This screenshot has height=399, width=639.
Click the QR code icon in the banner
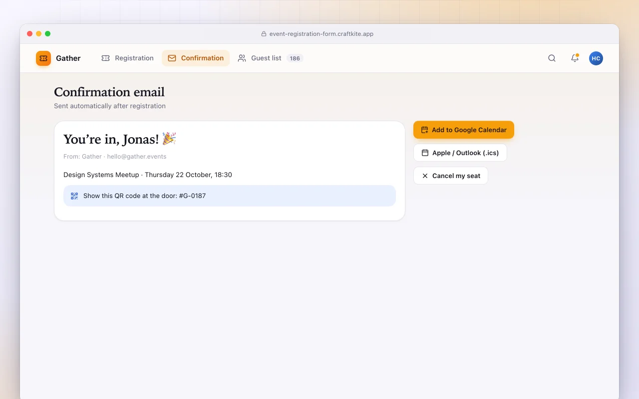74,196
